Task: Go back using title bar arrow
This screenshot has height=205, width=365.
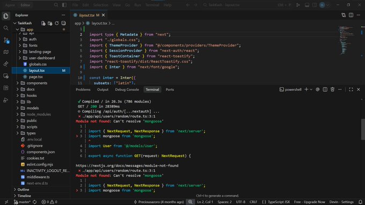Action: pyautogui.click(x=188, y=5)
